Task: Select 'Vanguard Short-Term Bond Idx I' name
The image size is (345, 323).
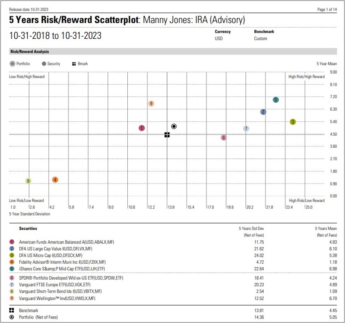Action: click(x=60, y=291)
